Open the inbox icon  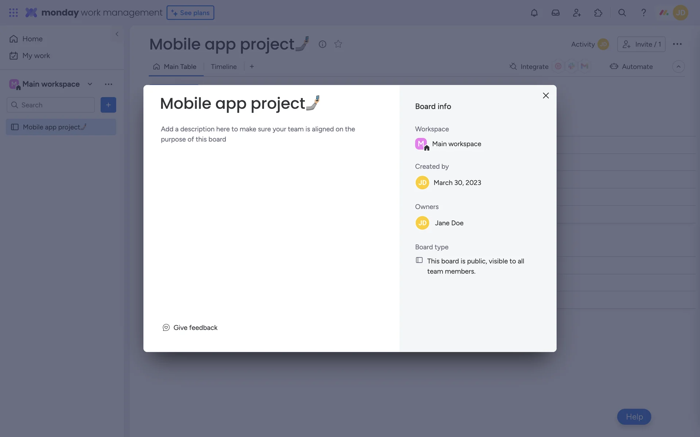click(x=555, y=13)
